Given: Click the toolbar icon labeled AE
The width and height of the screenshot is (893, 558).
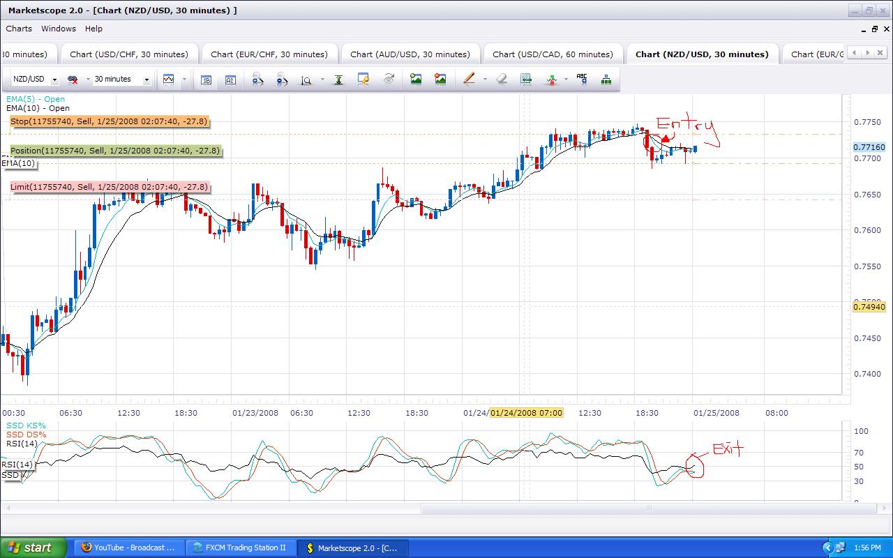Looking at the screenshot, I should [x=230, y=80].
